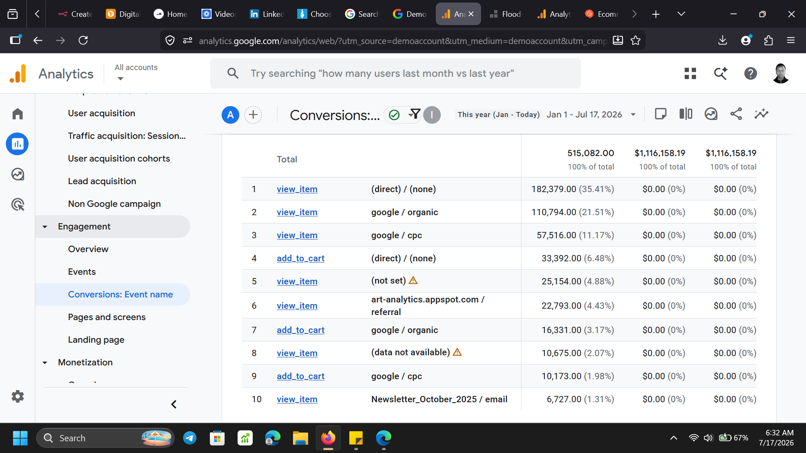Open the list all tabs dropdown
Image resolution: width=806 pixels, height=453 pixels.
tap(681, 14)
